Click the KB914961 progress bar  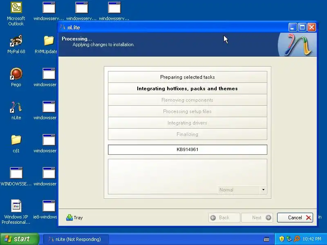(188, 149)
